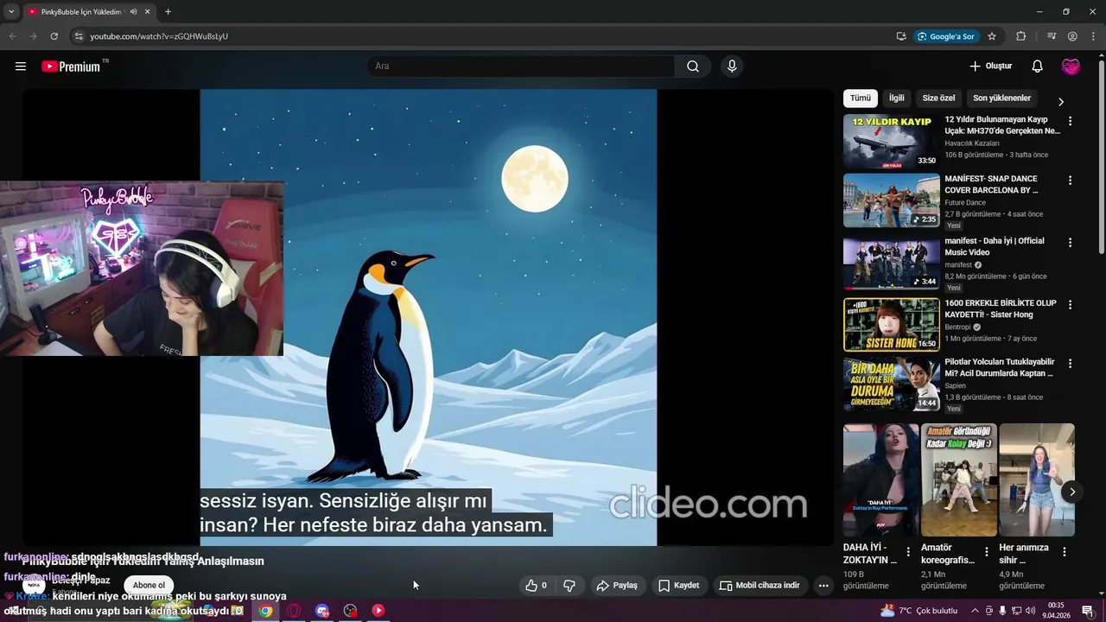Dislike the video with thumbs down
1106x622 pixels.
(x=569, y=586)
